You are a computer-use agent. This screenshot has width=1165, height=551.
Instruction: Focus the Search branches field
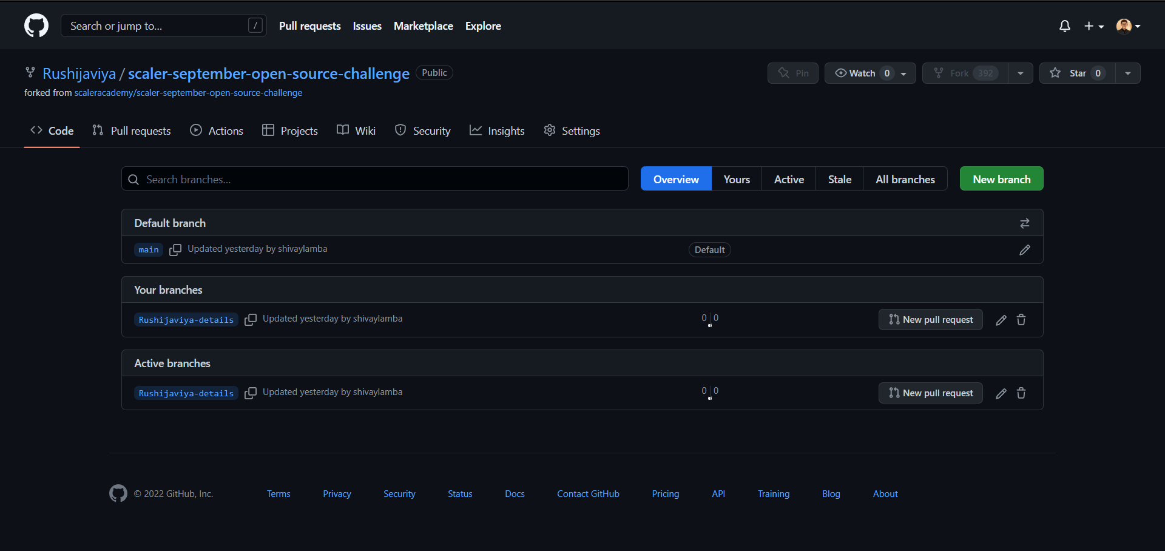coord(374,178)
